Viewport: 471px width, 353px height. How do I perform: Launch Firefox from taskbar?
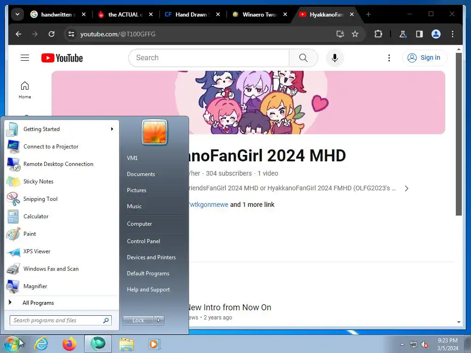pos(69,344)
